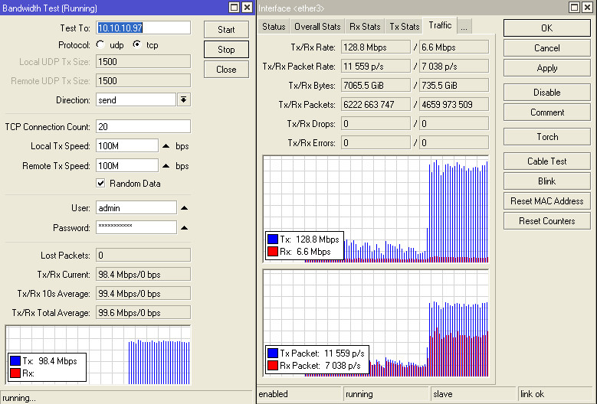Select the tcp protocol radio button
The width and height of the screenshot is (597, 404).
coord(136,44)
